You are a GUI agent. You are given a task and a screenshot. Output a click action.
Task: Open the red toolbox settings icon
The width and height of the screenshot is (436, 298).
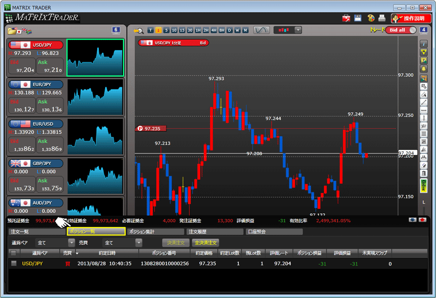pos(346,18)
